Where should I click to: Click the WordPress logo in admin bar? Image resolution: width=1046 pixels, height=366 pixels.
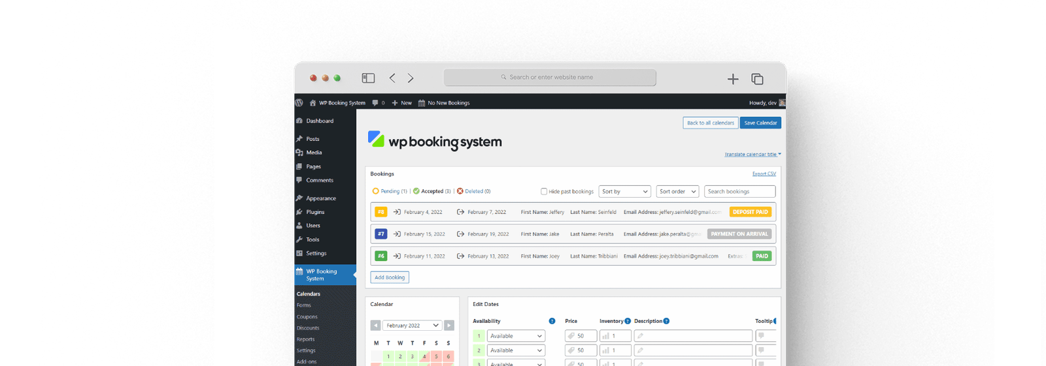coord(299,103)
